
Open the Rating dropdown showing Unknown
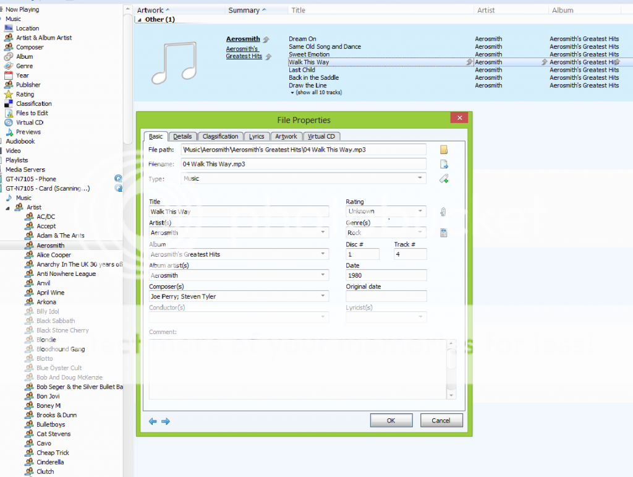click(420, 211)
